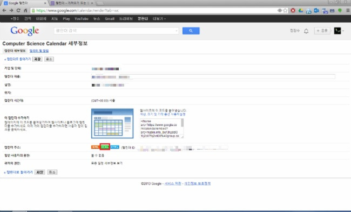Screen dimensions: 351x212
Task: Open notifications bell icon
Action: [306, 31]
